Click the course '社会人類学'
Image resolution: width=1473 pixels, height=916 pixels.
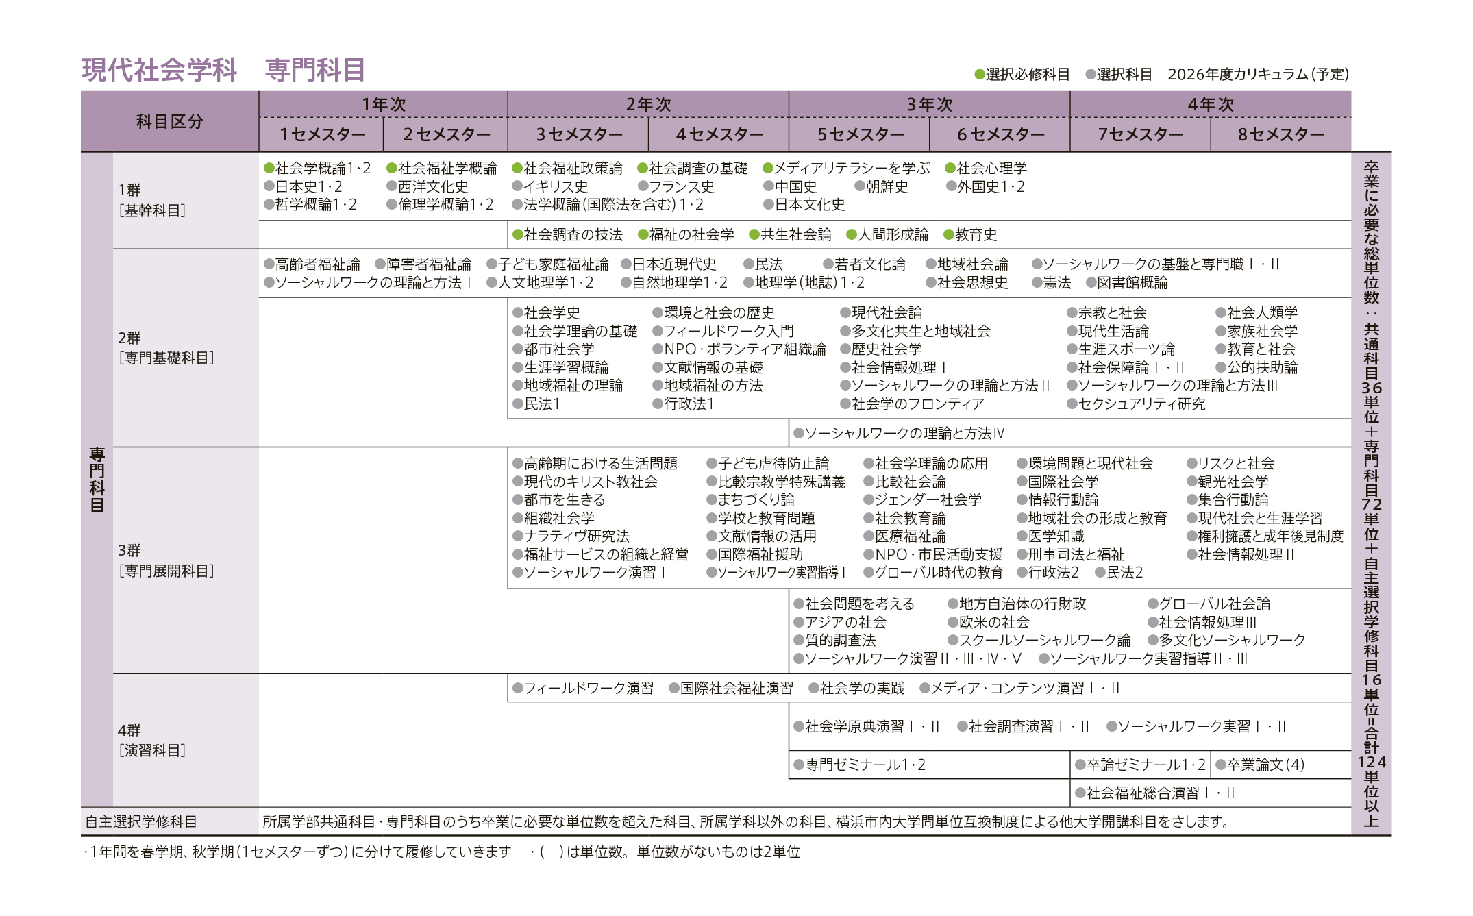(x=1257, y=312)
